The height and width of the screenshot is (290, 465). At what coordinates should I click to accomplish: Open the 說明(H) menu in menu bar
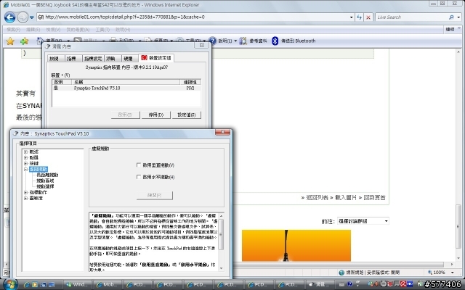click(123, 30)
